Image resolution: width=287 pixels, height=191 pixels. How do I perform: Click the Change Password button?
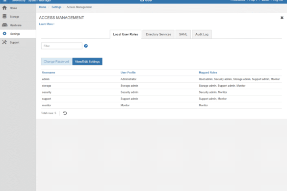56,62
